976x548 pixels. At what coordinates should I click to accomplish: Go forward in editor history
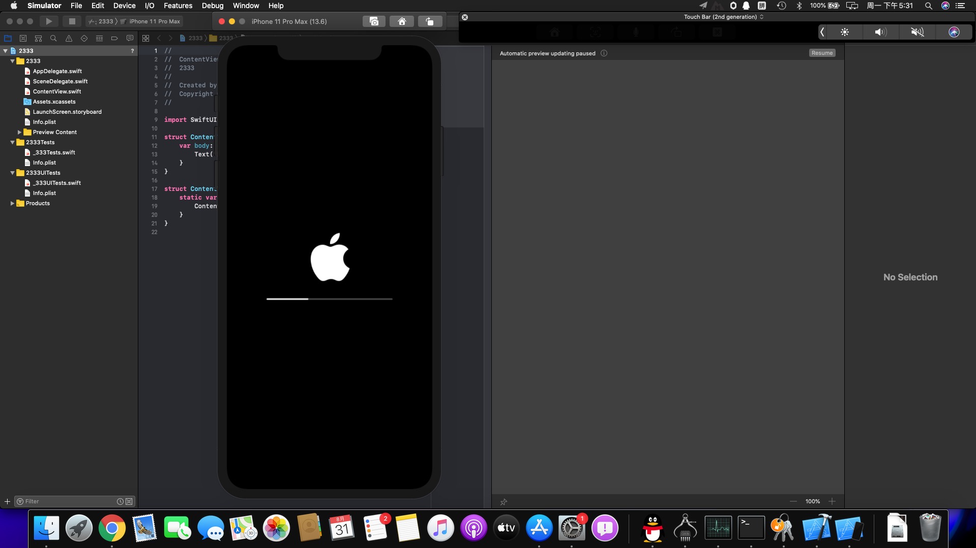pos(170,38)
